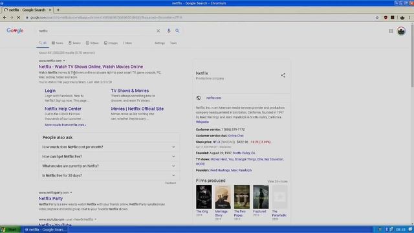Switch to the News results tab
This screenshot has height=233, width=414.
click(58, 43)
